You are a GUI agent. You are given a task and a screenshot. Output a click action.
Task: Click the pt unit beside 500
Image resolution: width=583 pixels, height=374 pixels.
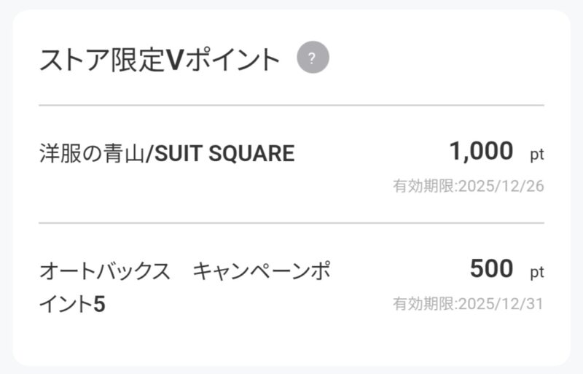[x=537, y=273]
